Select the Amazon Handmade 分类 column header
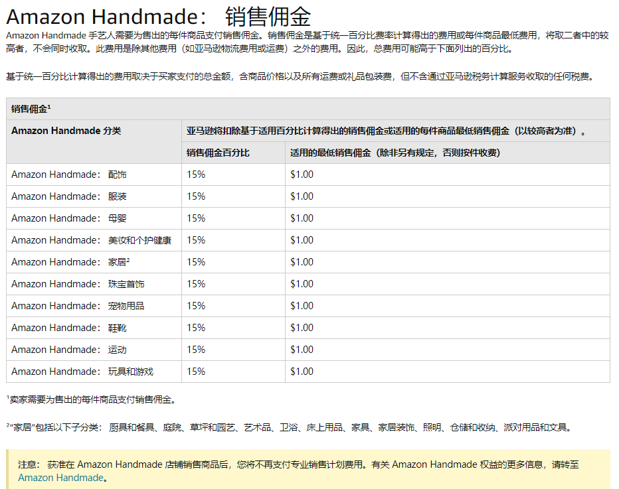Image resolution: width=619 pixels, height=489 pixels. [x=66, y=131]
